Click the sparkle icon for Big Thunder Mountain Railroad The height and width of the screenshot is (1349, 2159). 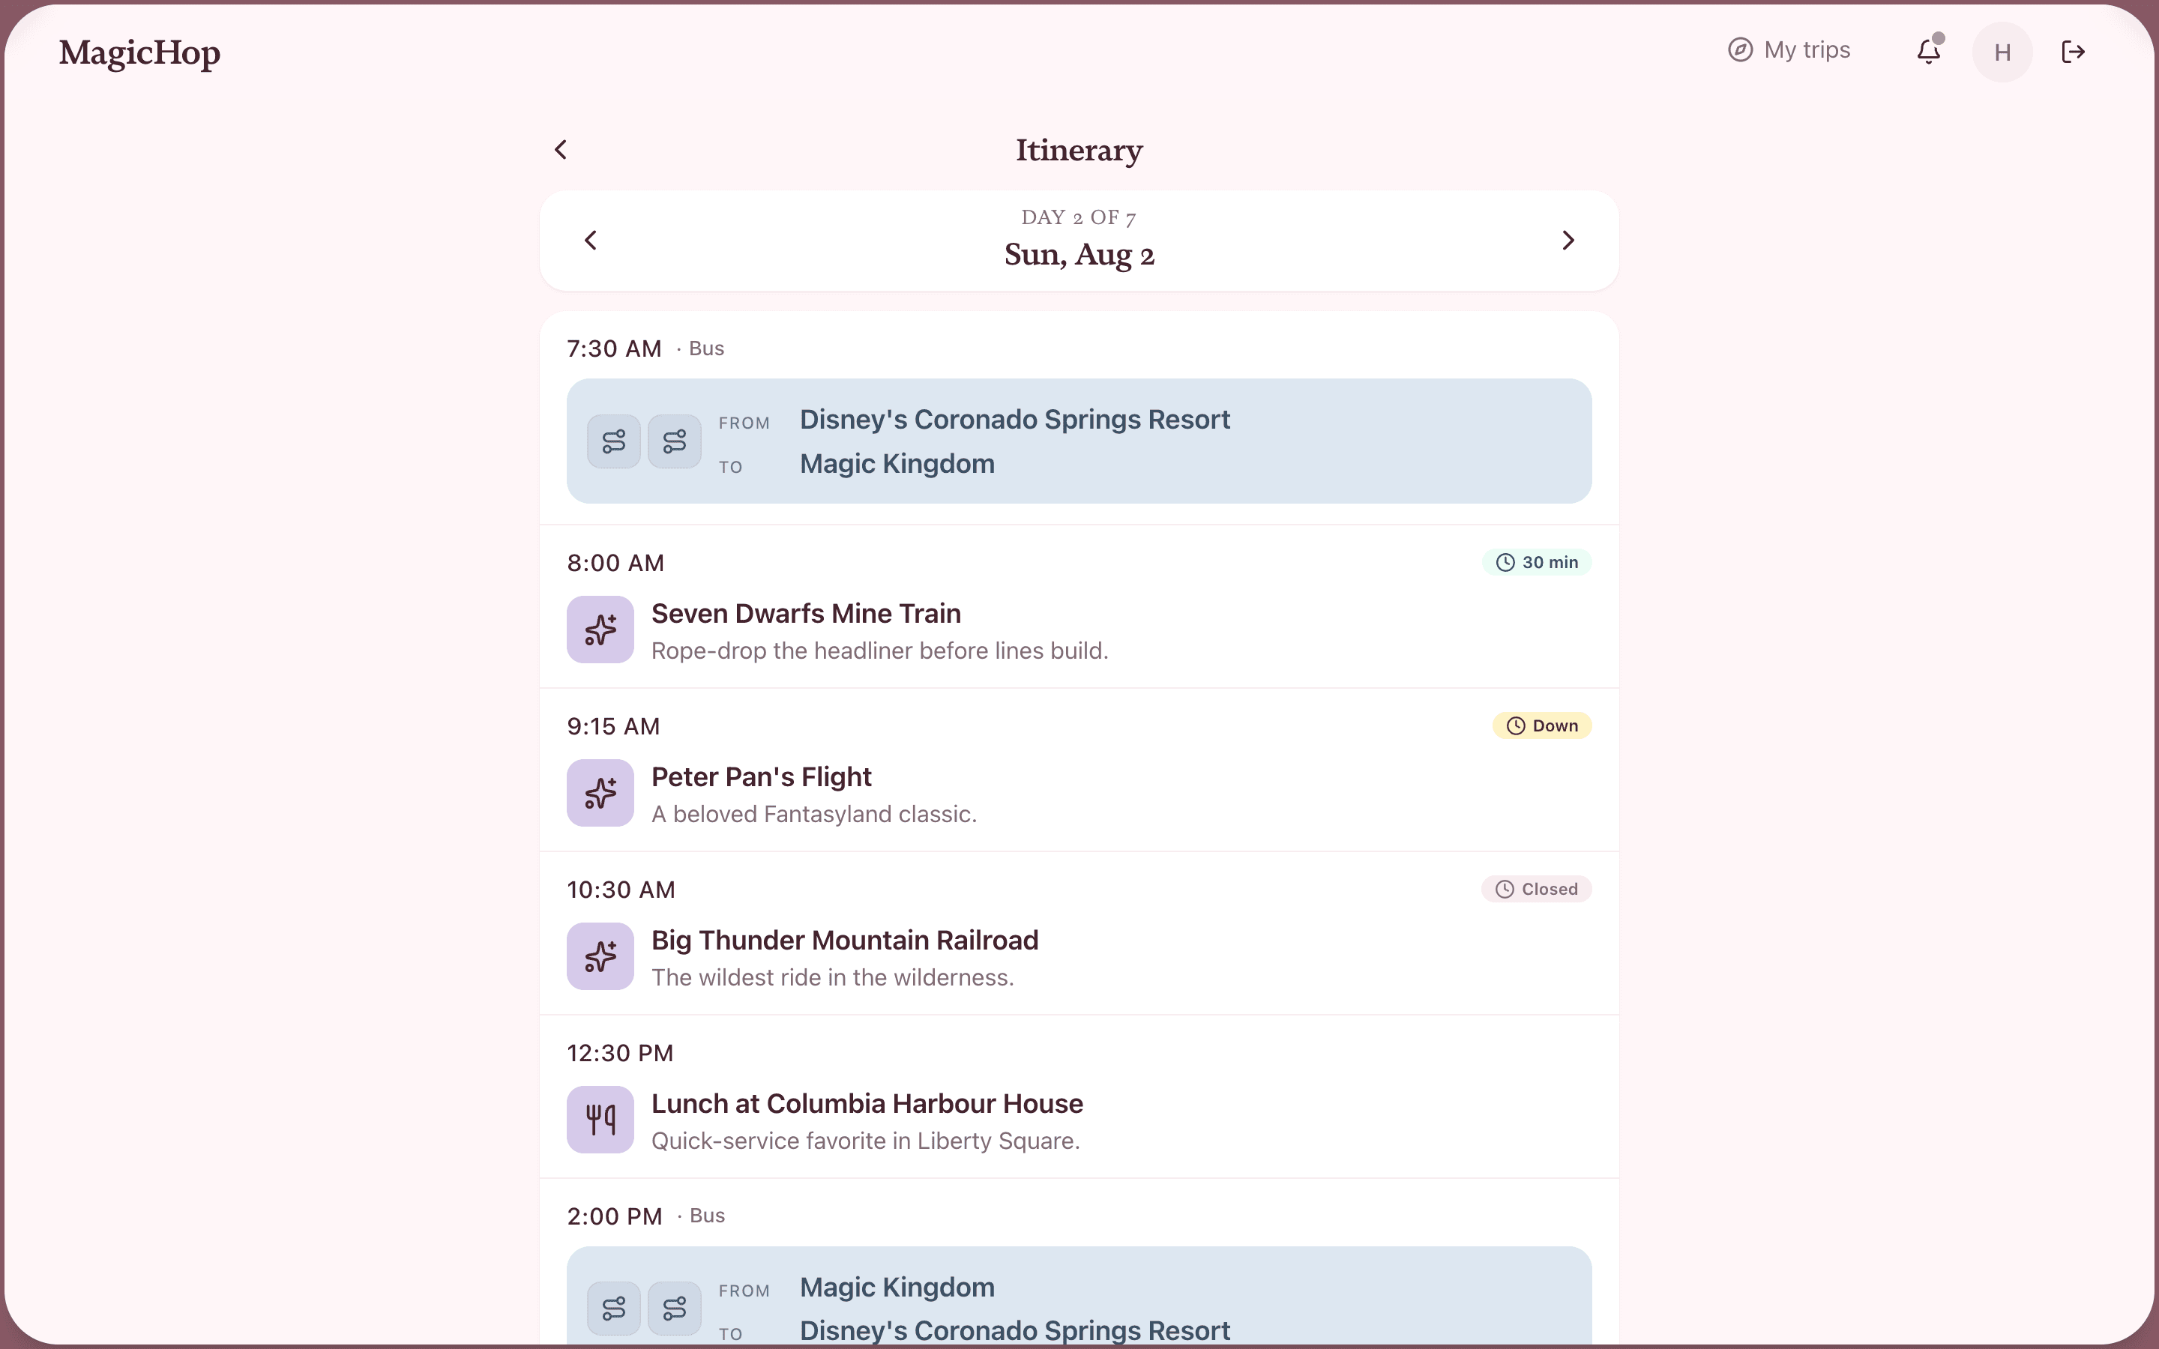[x=600, y=956]
